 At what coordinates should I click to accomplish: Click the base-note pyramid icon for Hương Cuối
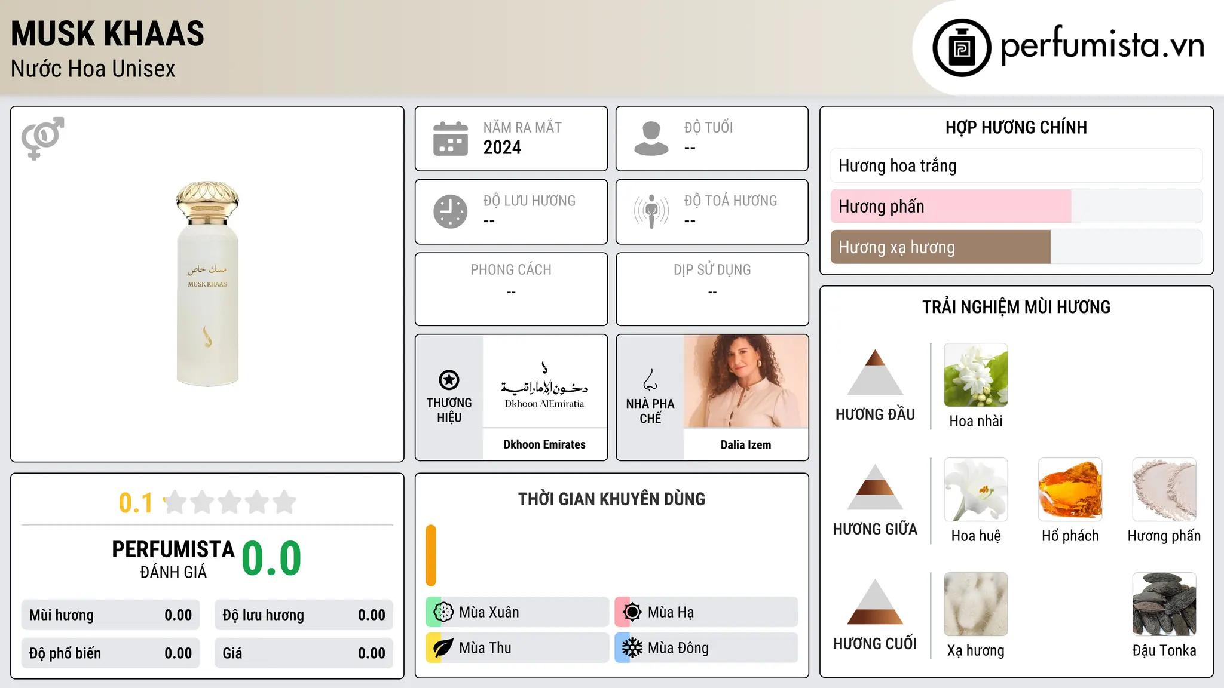(875, 601)
